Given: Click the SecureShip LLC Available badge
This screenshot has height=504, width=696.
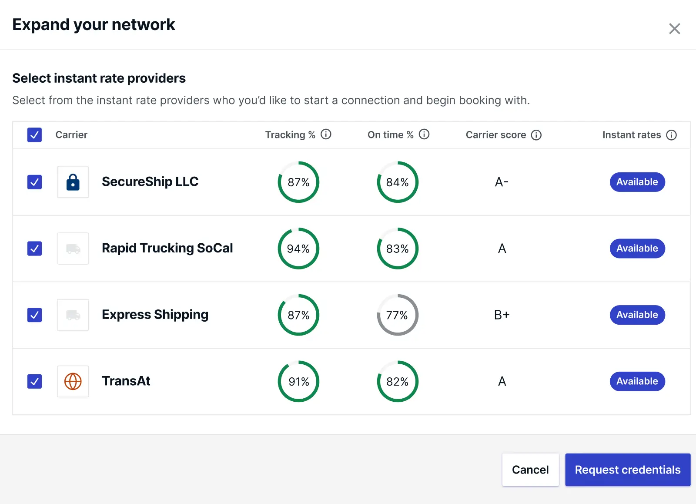Looking at the screenshot, I should tap(637, 182).
